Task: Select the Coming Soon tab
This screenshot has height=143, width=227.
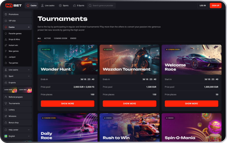Action: [x=61, y=38]
